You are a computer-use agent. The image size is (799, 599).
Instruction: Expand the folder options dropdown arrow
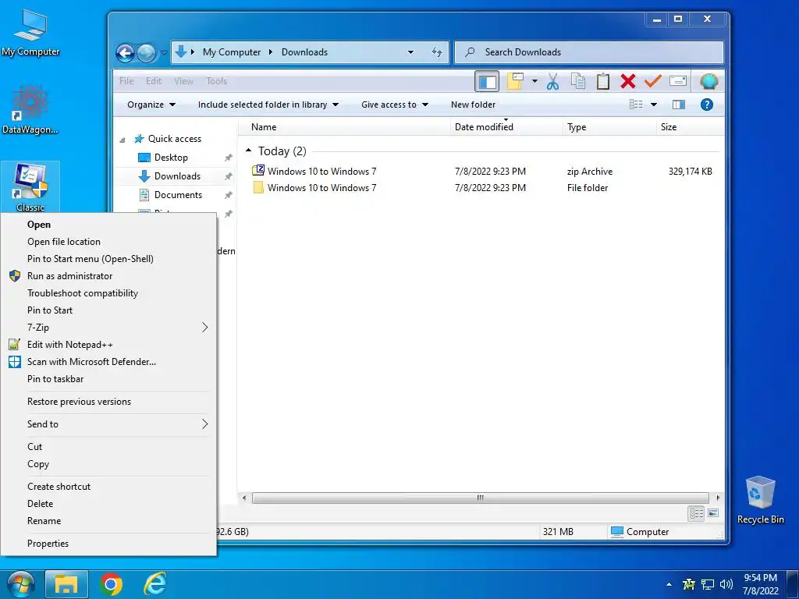[534, 81]
